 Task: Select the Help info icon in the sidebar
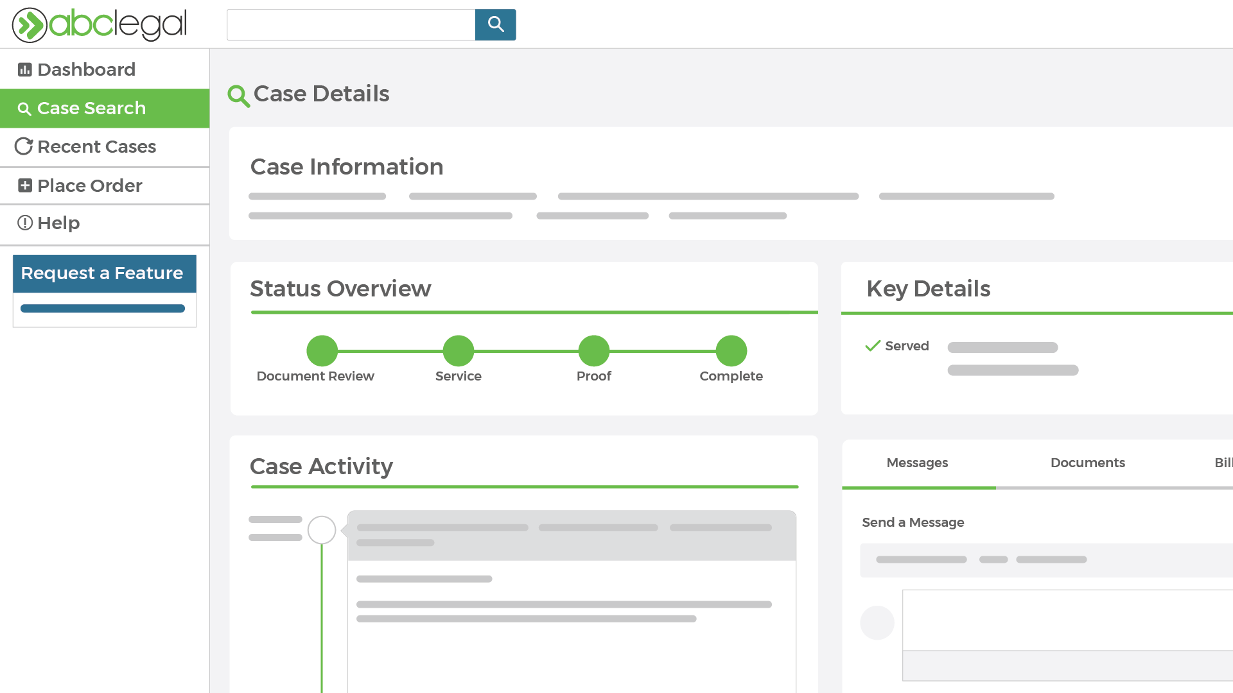[x=24, y=223]
